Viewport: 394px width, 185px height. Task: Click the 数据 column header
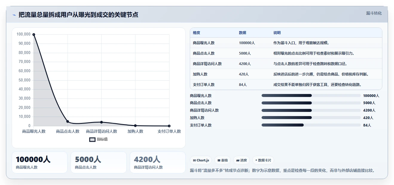(x=242, y=33)
